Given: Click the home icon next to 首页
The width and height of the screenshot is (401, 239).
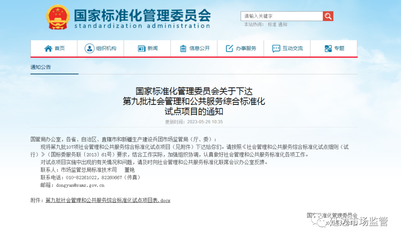Looking at the screenshot, I should tap(48, 48).
